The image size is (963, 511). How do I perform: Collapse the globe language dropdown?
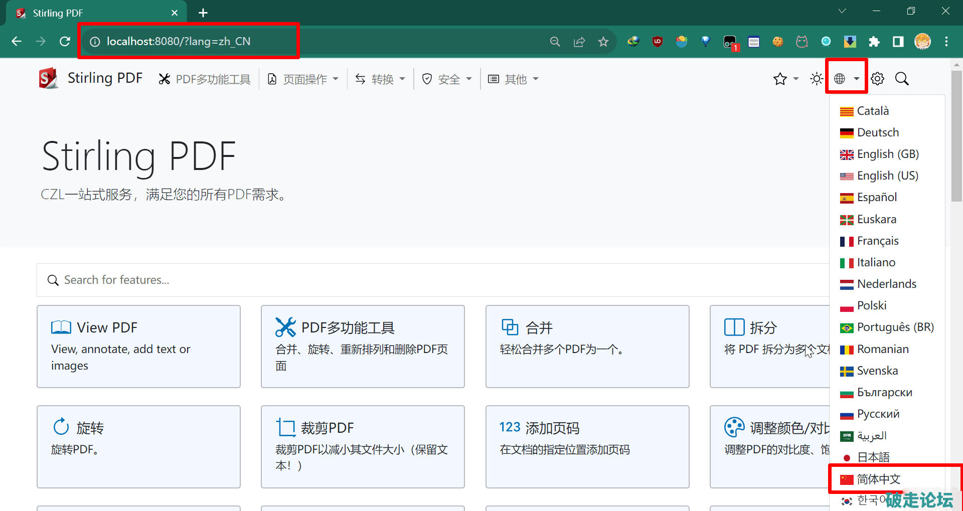point(846,79)
